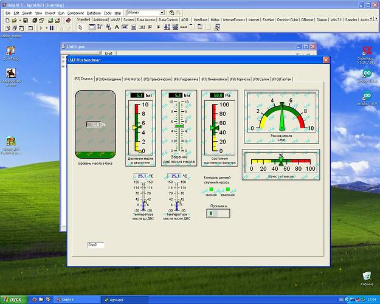Open the (F3) Охлаждение tab
The width and height of the screenshot is (380, 304).
tap(108, 79)
